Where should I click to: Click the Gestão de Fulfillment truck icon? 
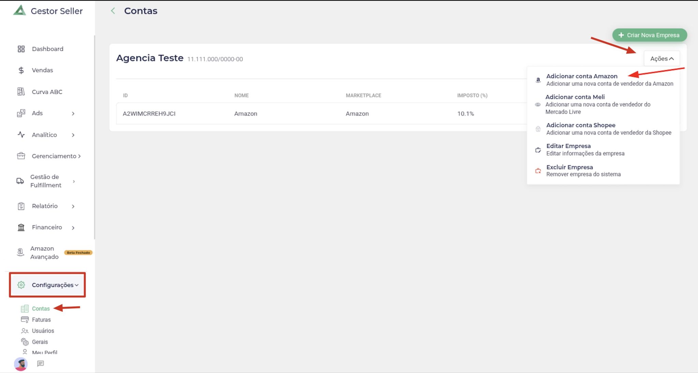[20, 181]
